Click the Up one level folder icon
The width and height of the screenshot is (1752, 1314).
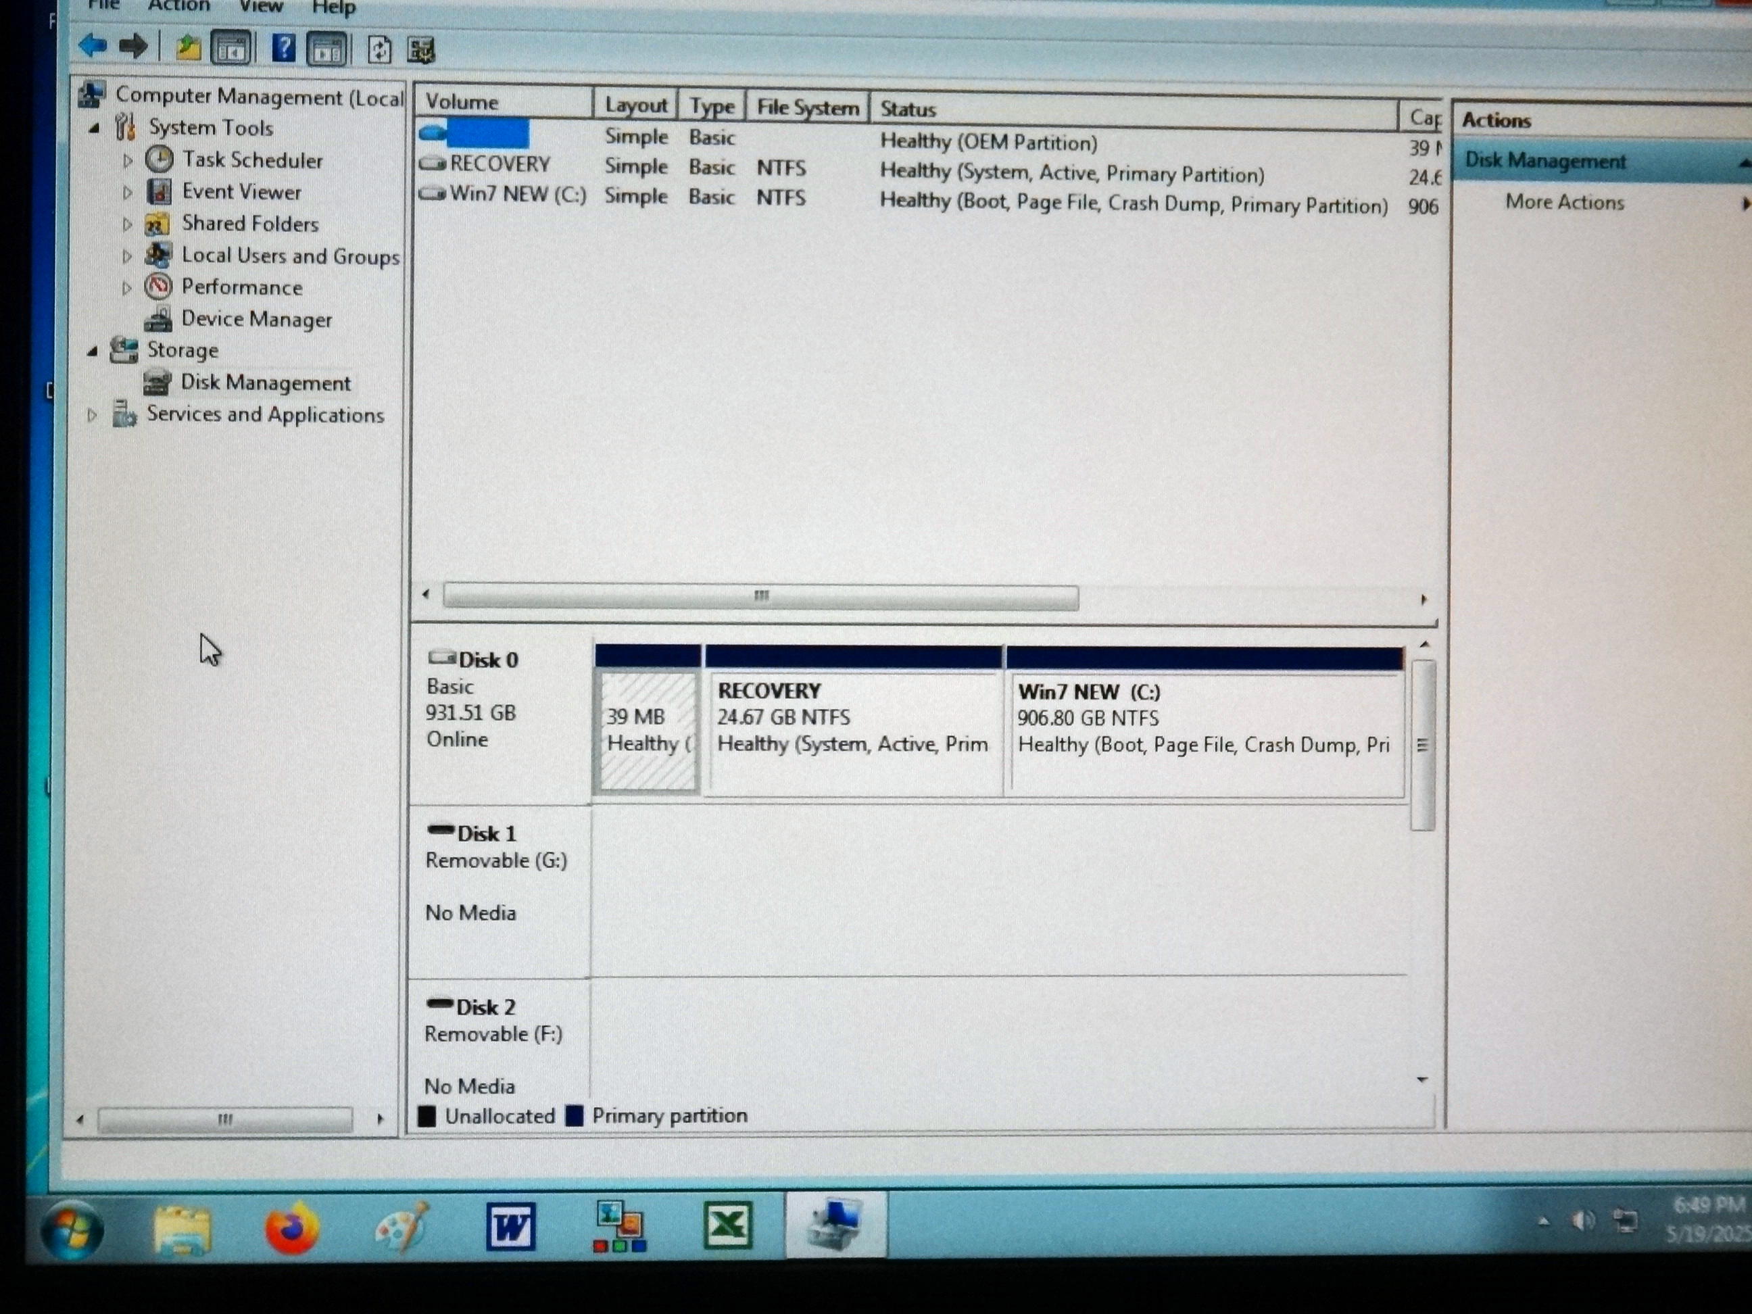[188, 47]
